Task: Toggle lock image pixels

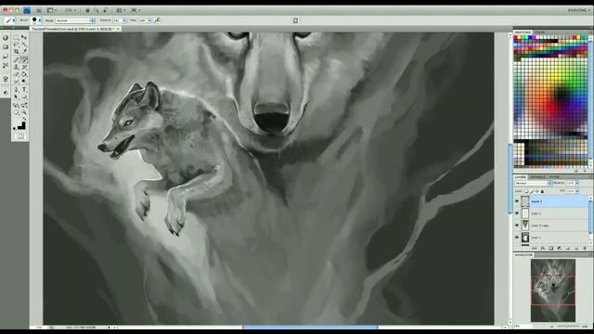Action: click(532, 191)
